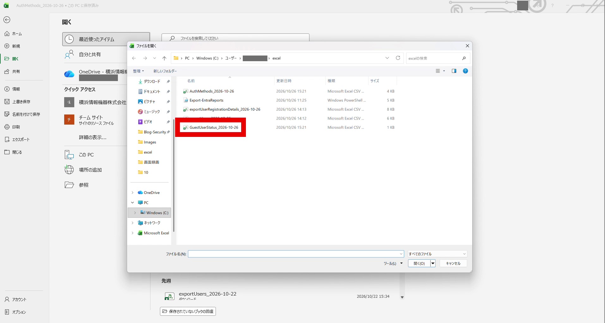Select Blog-Security folder in navigation pane
The height and width of the screenshot is (323, 605).
152,132
